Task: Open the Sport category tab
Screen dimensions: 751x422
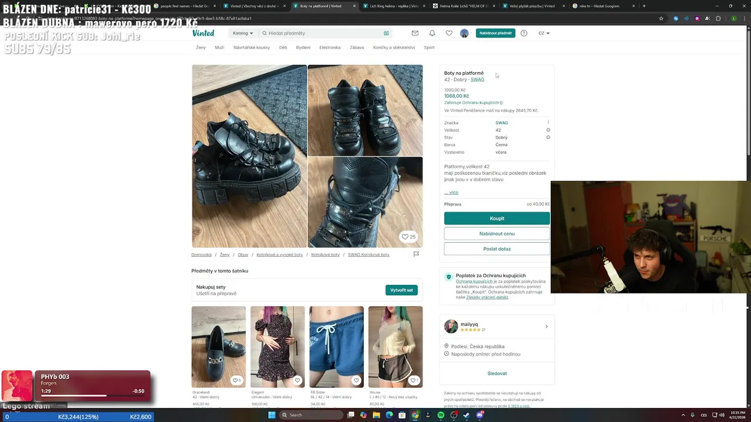Action: pos(429,47)
